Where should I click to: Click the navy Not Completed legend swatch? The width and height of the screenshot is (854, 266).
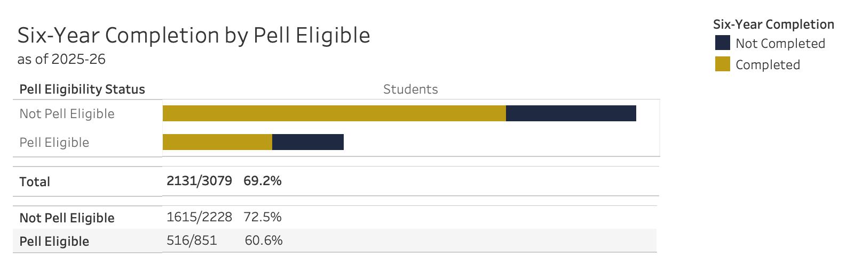point(722,43)
